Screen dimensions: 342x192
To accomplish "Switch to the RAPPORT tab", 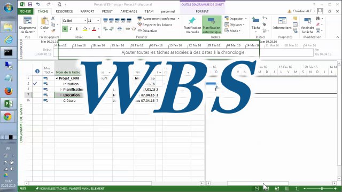I will [x=87, y=11].
